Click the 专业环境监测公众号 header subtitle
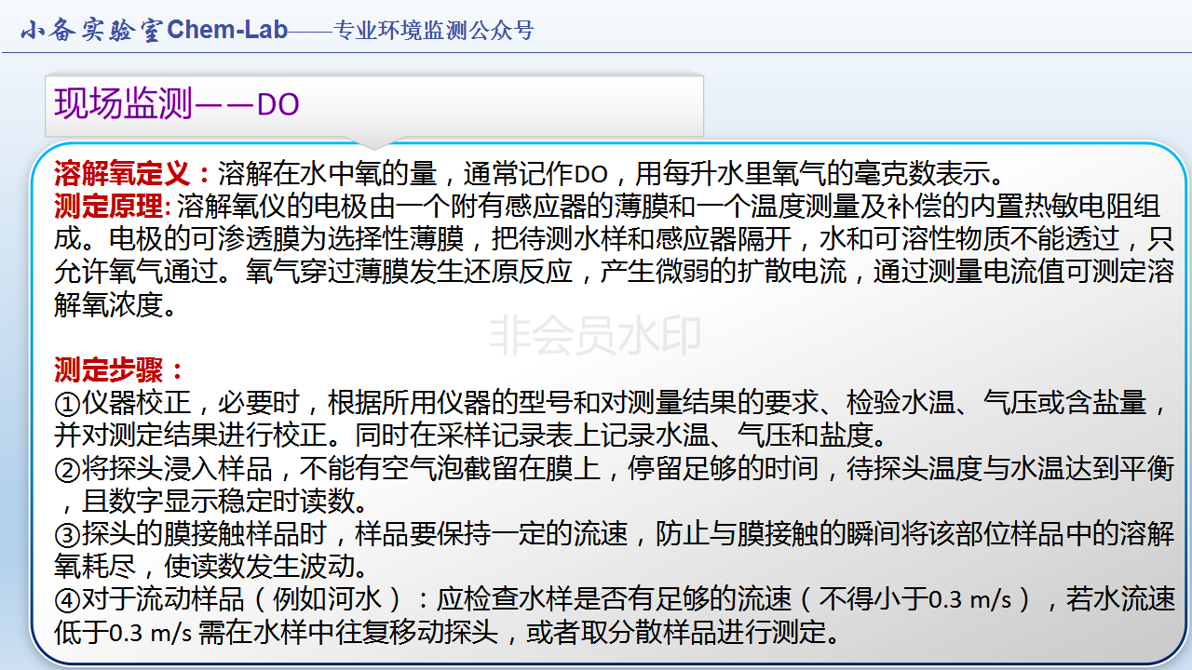 pos(433,31)
